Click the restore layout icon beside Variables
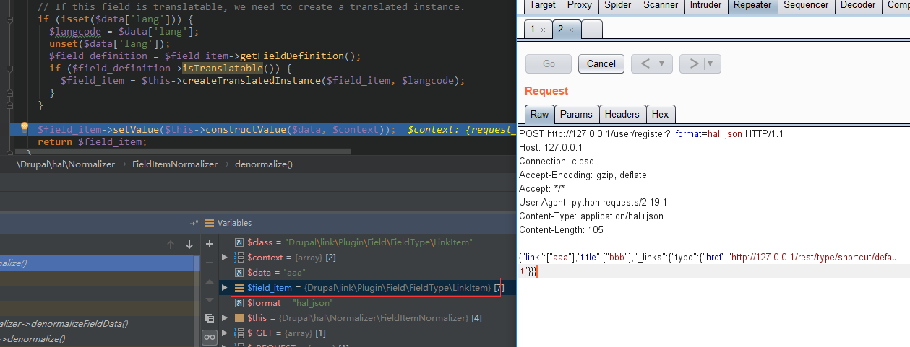This screenshot has width=910, height=347. [194, 223]
